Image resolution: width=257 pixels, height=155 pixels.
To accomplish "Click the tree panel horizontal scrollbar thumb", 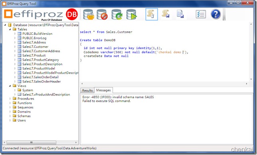I will click(31, 142).
